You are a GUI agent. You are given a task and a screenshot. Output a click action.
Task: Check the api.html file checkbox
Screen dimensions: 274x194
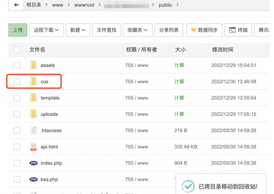point(17,147)
